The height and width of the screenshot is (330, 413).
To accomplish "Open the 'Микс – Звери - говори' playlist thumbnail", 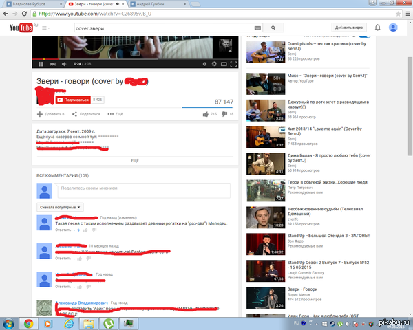I will coord(266,84).
